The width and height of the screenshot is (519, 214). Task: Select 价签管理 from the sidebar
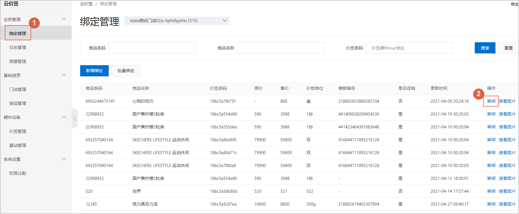point(18,131)
